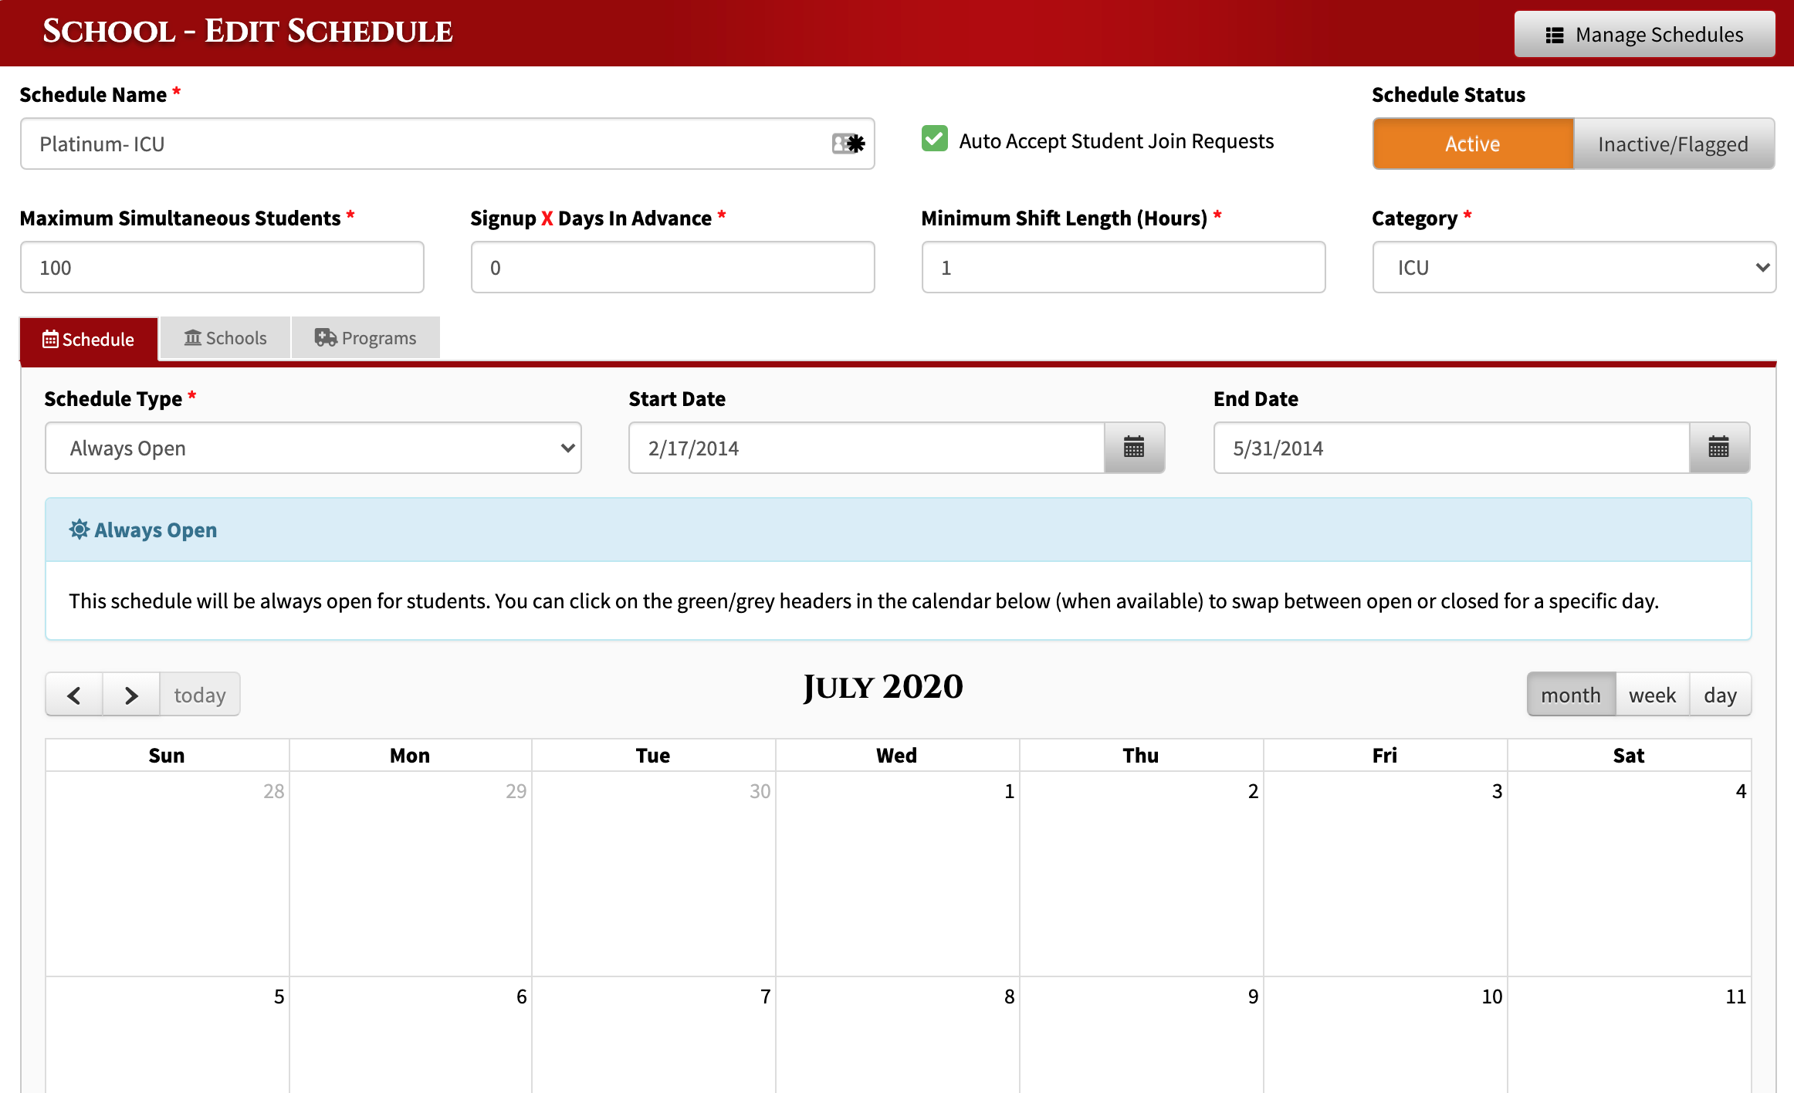Click the Minimum Shift Length field
This screenshot has width=1794, height=1093.
point(1124,267)
